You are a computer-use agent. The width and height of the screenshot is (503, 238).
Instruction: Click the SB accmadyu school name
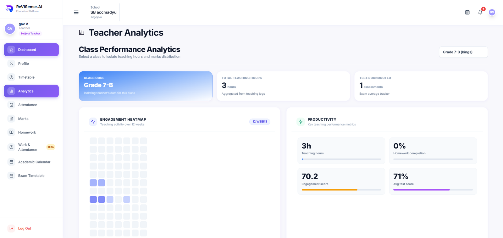[x=103, y=12]
